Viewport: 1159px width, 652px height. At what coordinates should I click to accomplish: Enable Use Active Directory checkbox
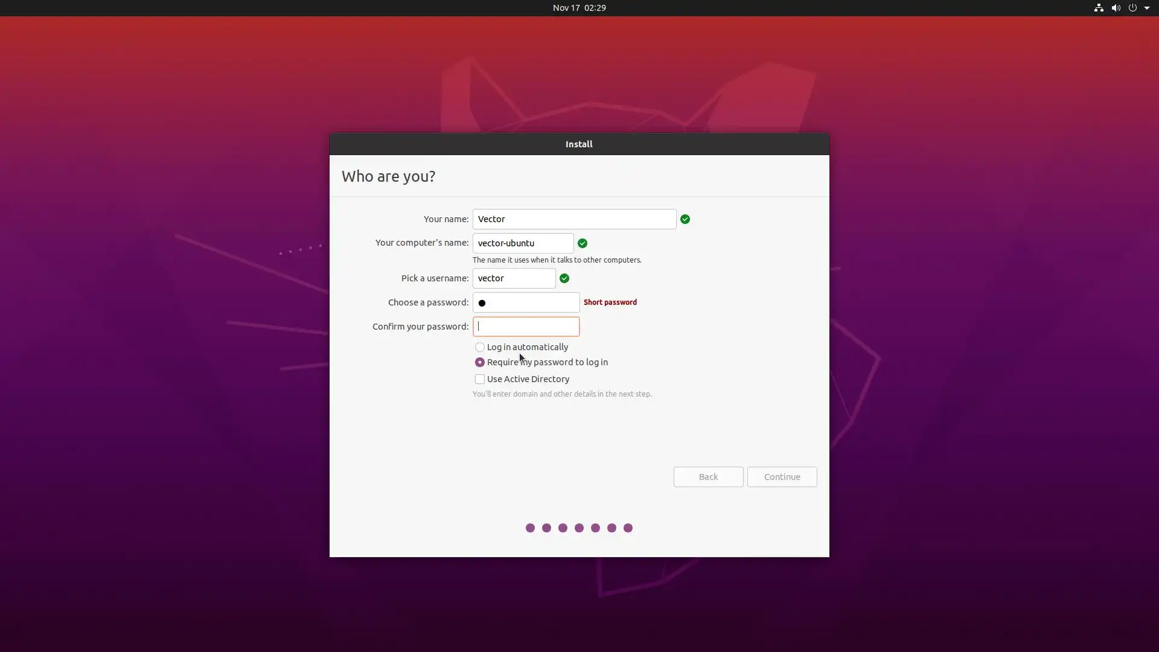[480, 379]
